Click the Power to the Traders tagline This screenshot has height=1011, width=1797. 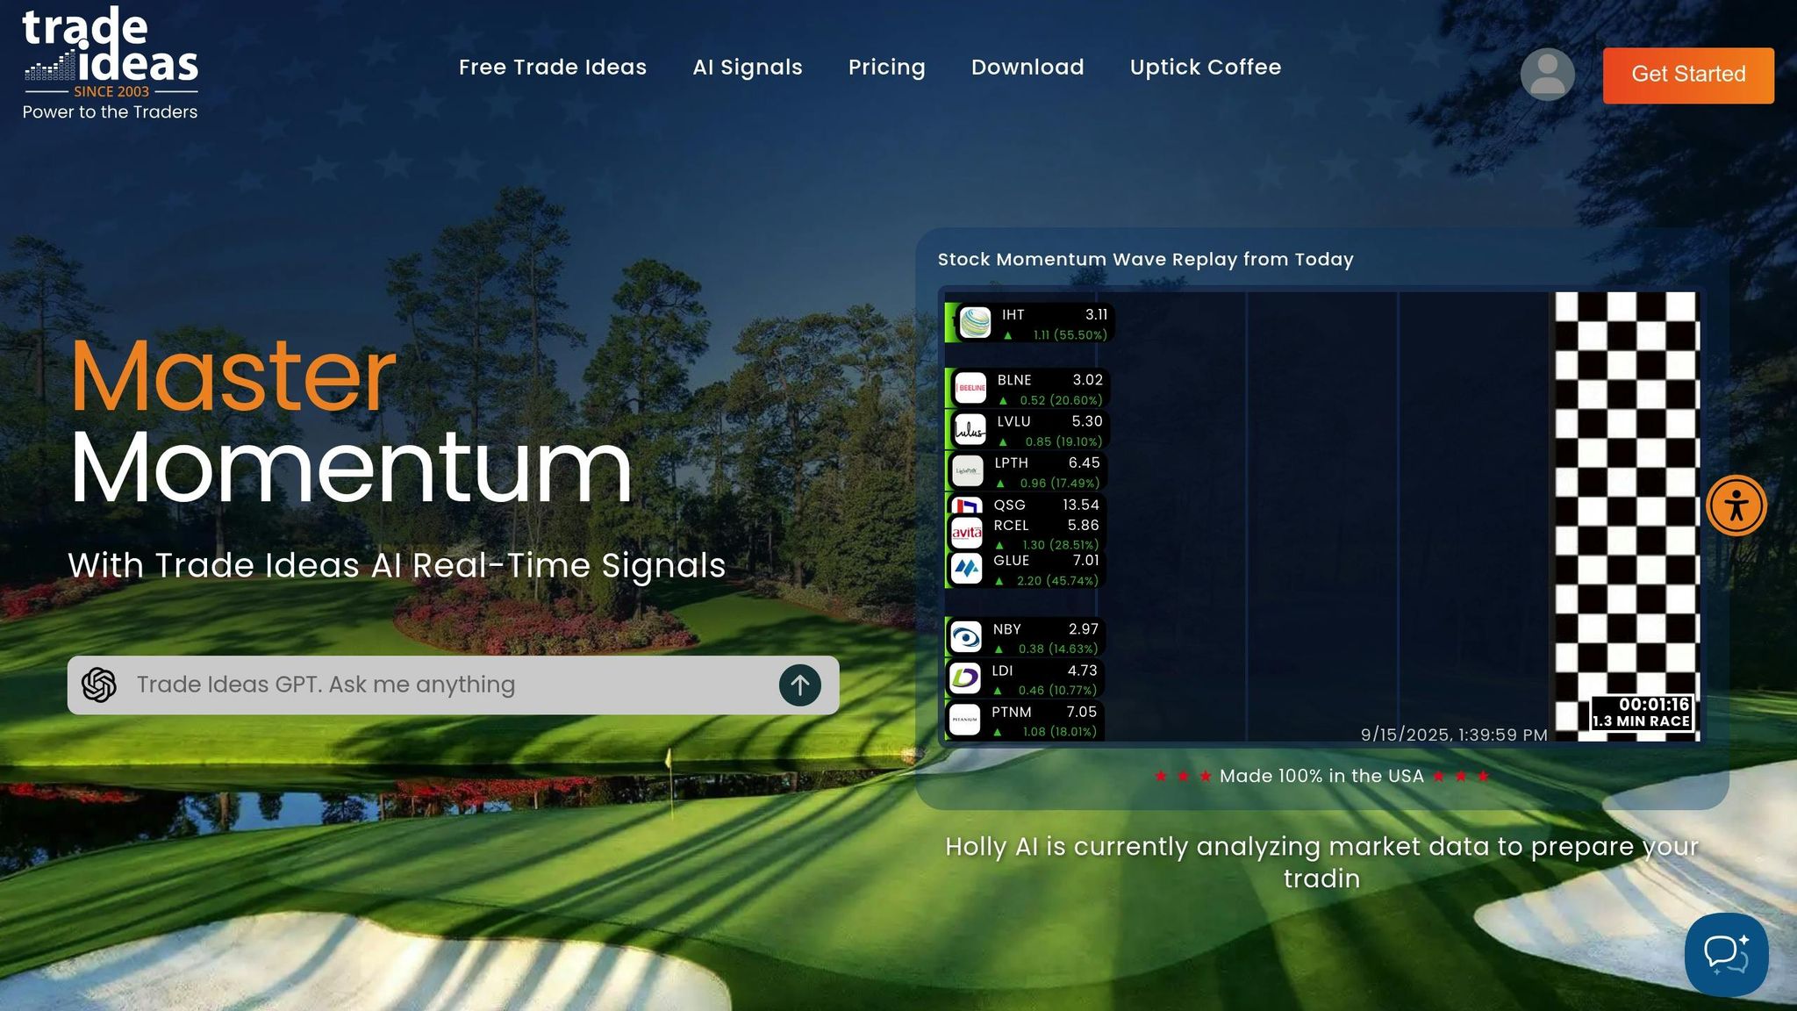click(110, 112)
